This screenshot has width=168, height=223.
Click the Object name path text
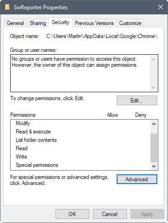(x=102, y=36)
